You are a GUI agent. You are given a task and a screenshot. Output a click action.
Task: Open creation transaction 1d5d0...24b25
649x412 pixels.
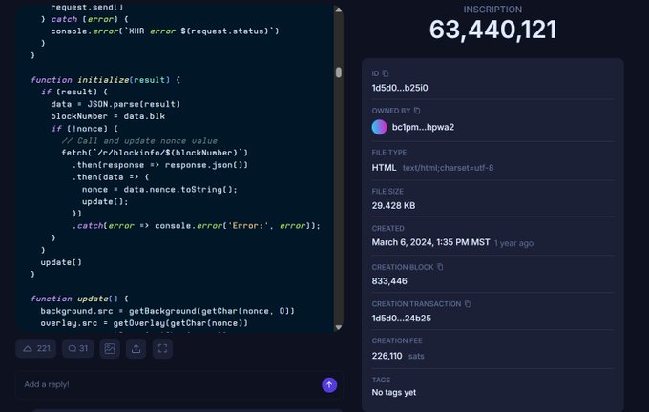(401, 319)
